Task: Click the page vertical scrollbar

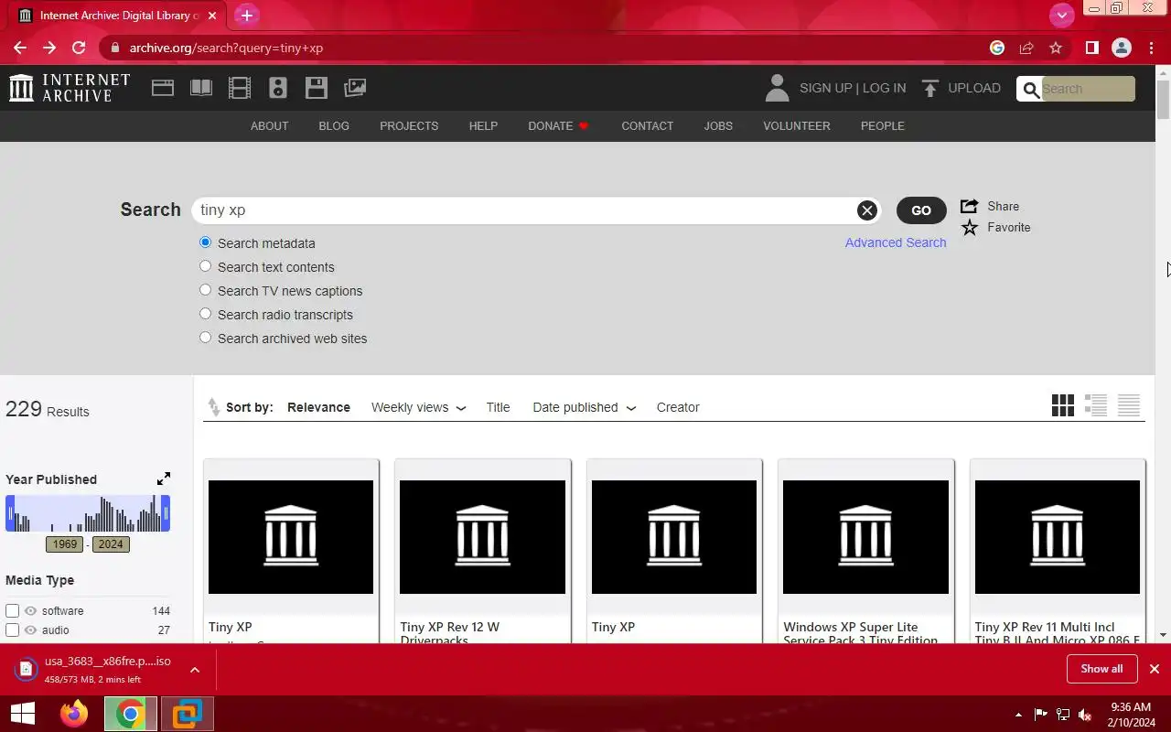Action: pyautogui.click(x=1163, y=101)
